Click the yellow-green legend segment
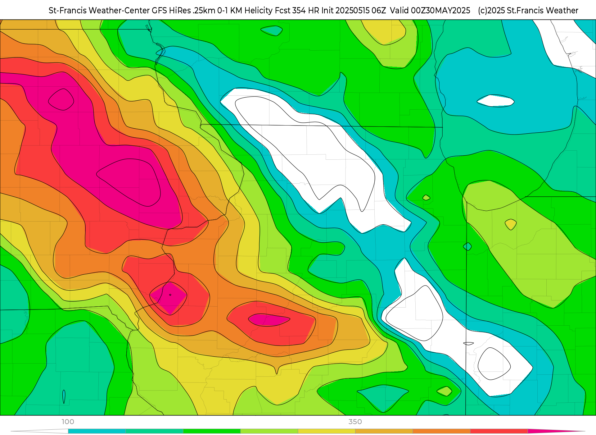Viewport: 596px width, 435px height. pos(269,431)
